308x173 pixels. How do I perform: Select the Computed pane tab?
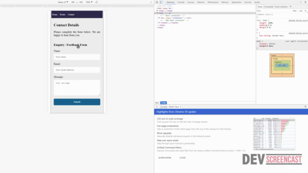[x=269, y=7]
